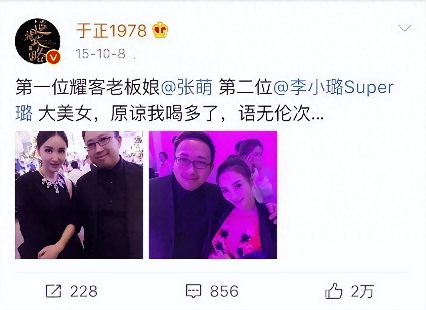Screen dimensions: 426x310
Task: Click the like count 2万
Action: tap(362, 291)
